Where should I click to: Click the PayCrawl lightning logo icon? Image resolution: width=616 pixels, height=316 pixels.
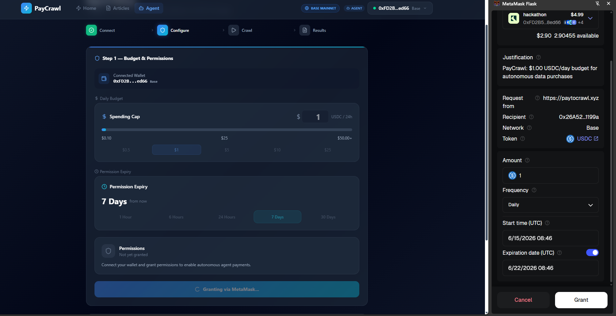[x=26, y=8]
